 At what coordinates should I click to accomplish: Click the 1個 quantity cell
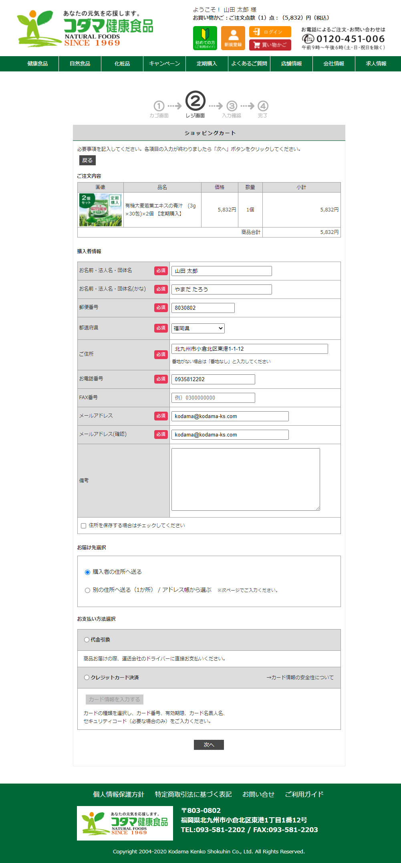click(x=250, y=210)
